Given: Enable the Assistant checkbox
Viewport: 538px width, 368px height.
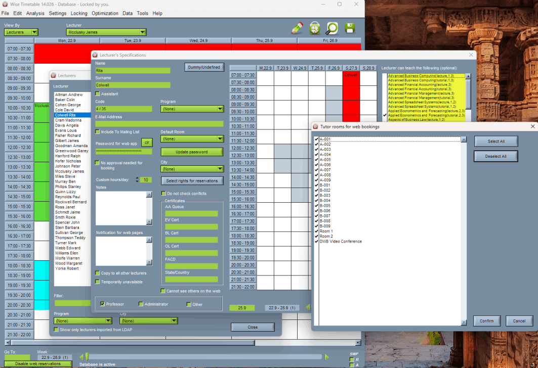Looking at the screenshot, I should pyautogui.click(x=96, y=94).
